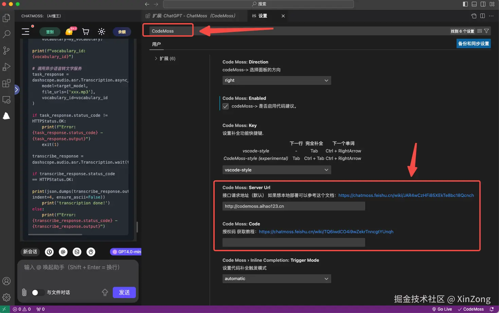This screenshot has width=499, height=313.
Task: Uncheck Code Moss Enabled checkbox
Action: 226,106
